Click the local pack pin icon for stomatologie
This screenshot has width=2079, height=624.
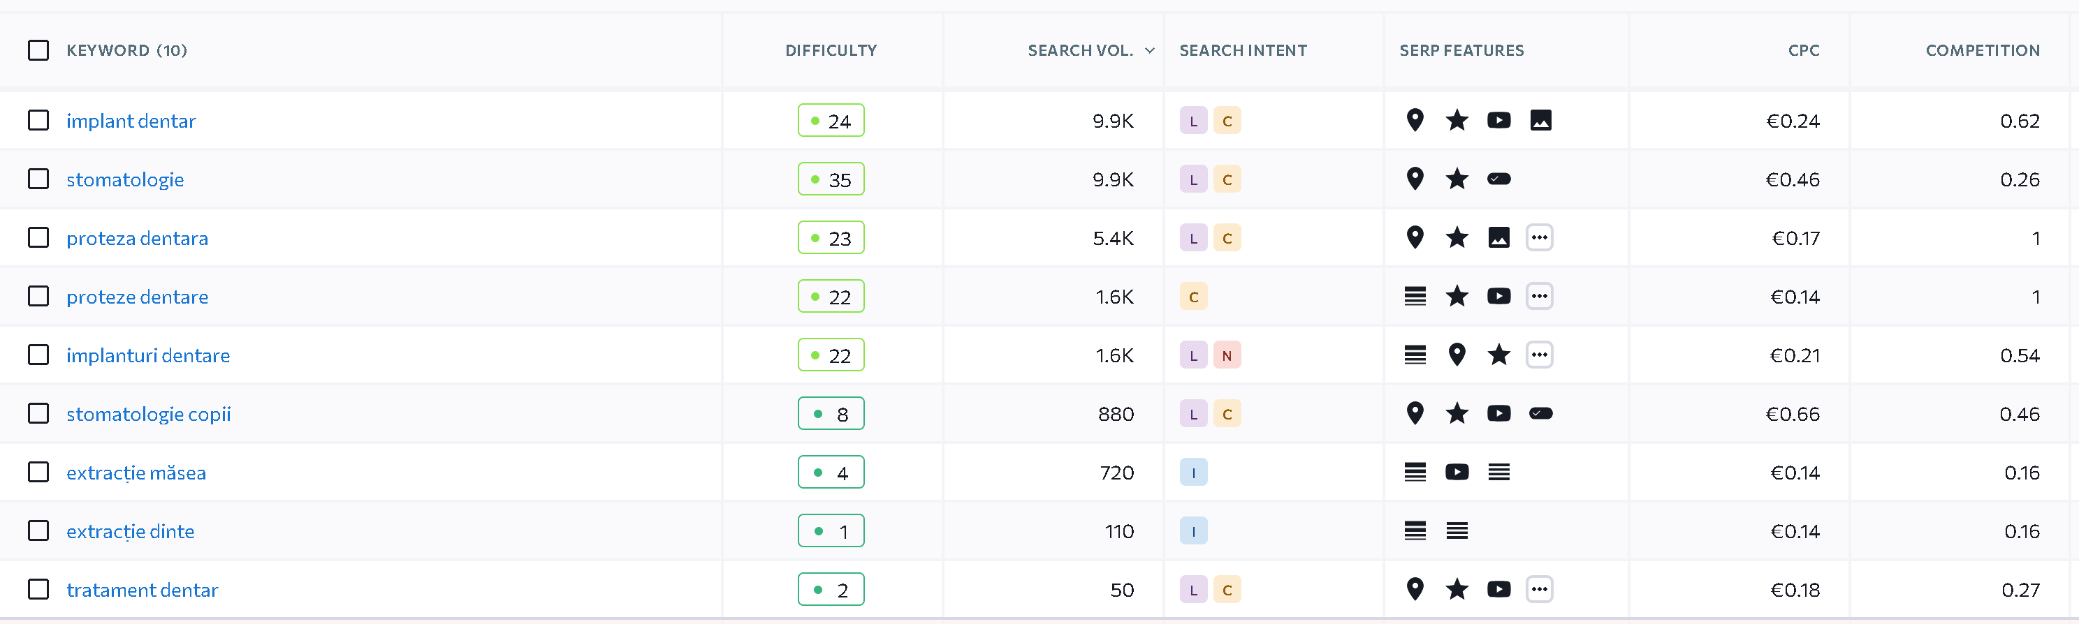(1415, 179)
